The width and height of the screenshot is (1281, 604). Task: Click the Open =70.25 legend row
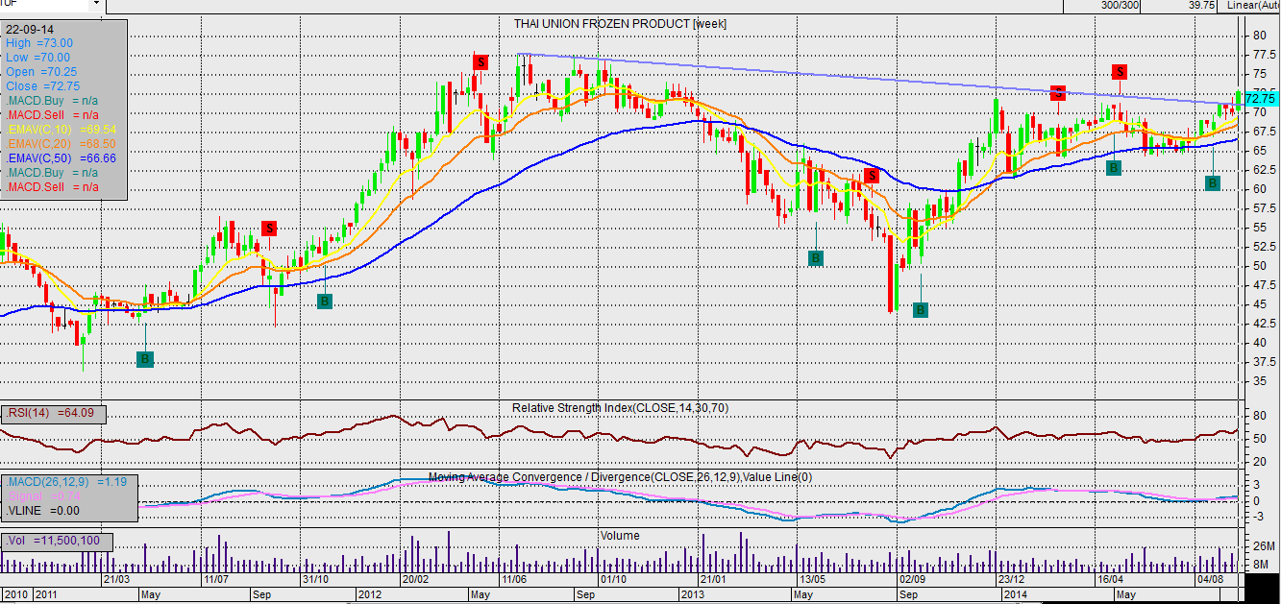click(x=41, y=72)
